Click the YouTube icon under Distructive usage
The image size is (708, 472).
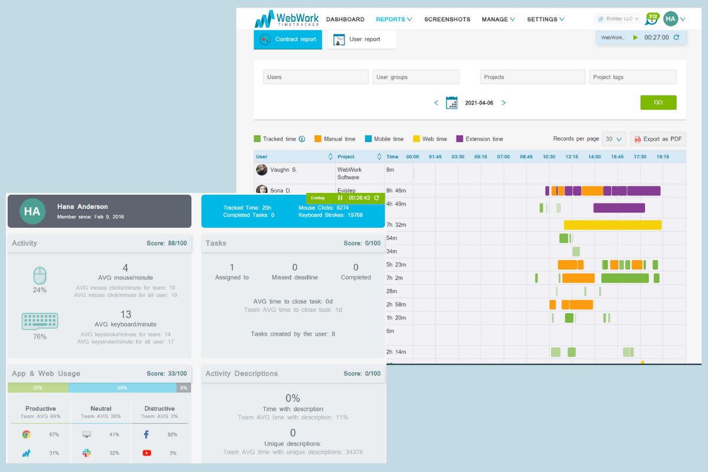[x=146, y=453]
